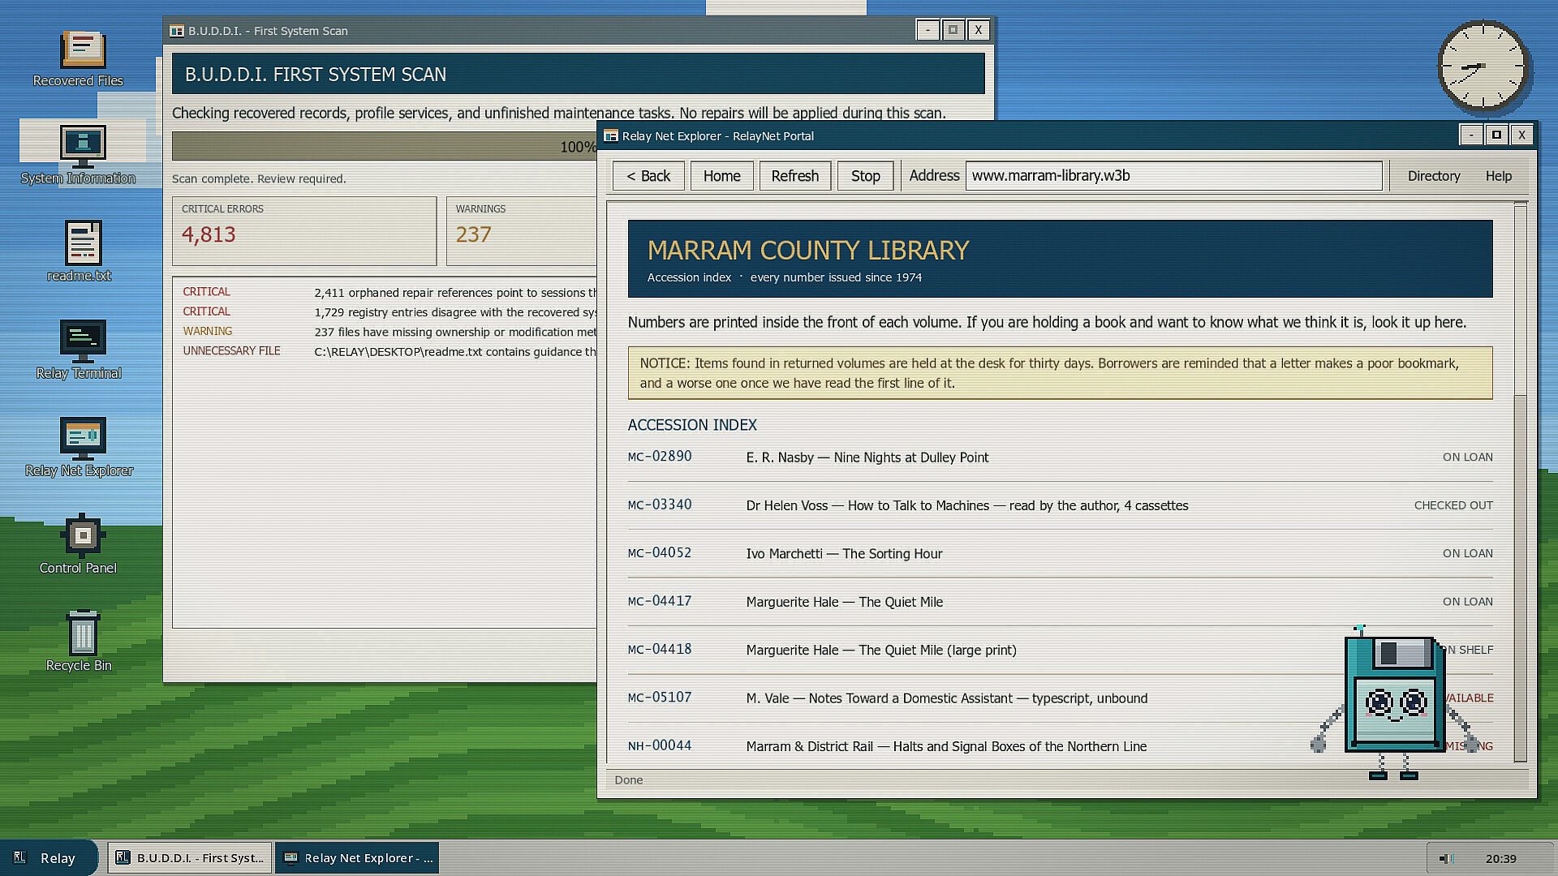Go to the browser Home page

point(721,176)
